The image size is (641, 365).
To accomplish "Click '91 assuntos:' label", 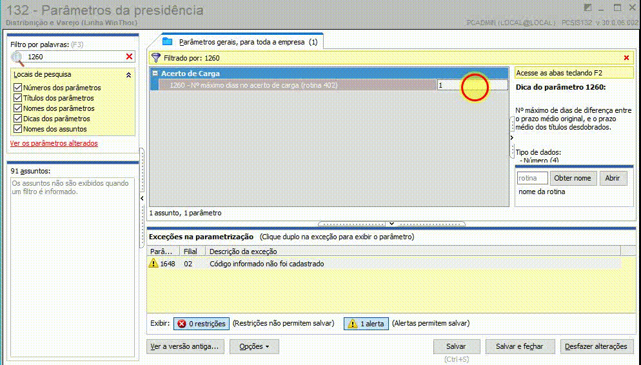I will 31,171.
